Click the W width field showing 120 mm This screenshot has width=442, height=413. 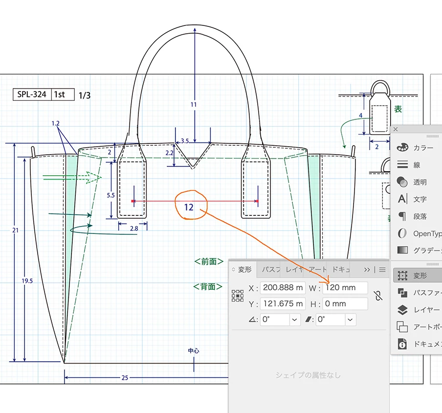345,288
